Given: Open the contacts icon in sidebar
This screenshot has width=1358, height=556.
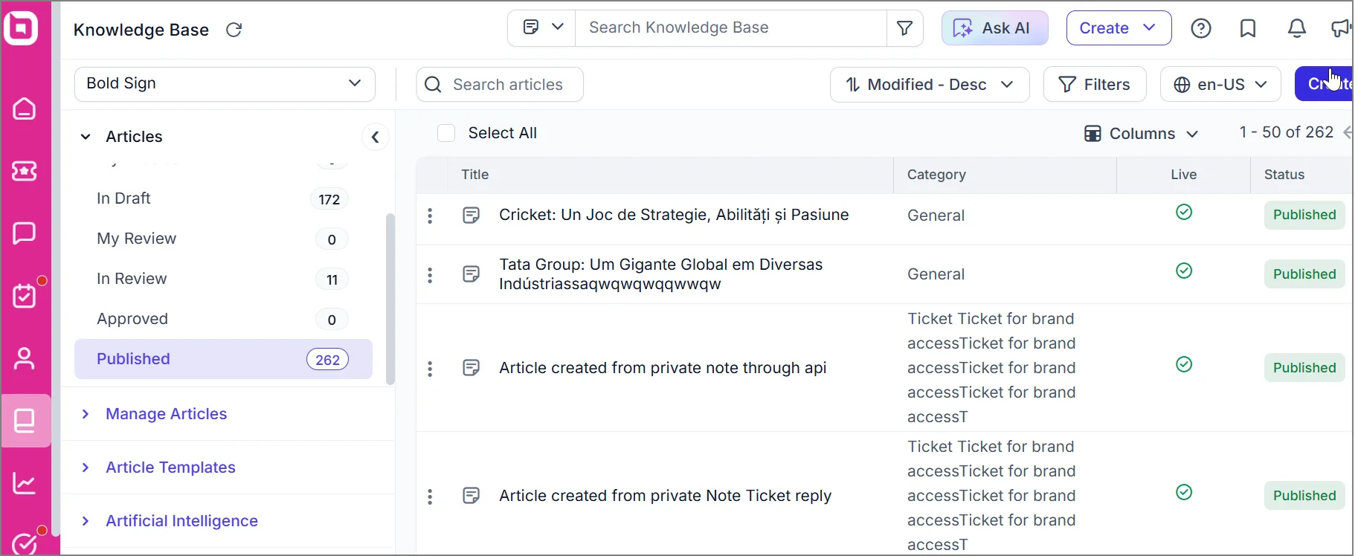Looking at the screenshot, I should coord(25,358).
